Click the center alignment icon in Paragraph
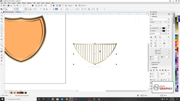The width and height of the screenshot is (180, 101). (x=157, y=70)
